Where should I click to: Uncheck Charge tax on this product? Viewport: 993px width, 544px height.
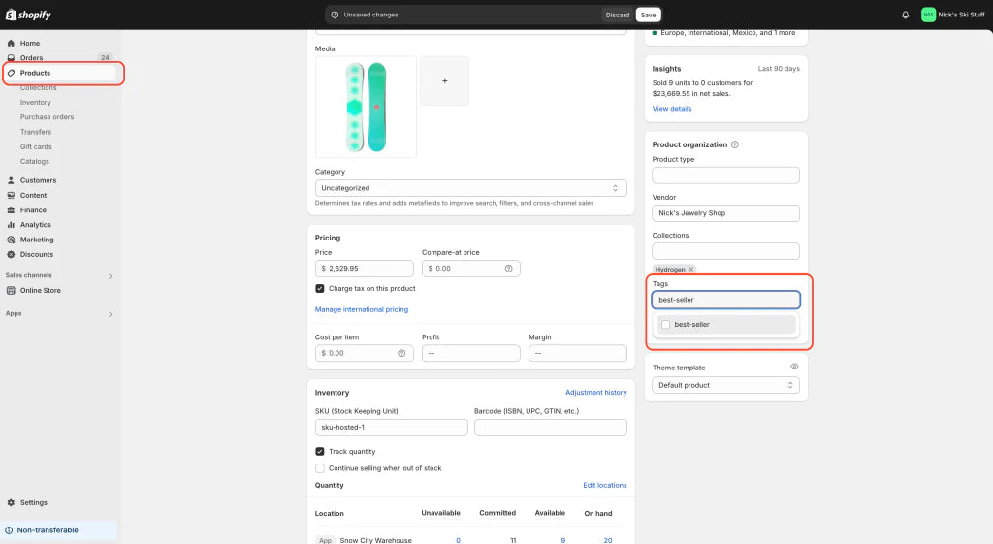(x=320, y=289)
